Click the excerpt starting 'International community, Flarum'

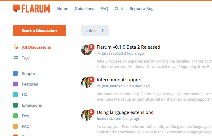coord(154,97)
